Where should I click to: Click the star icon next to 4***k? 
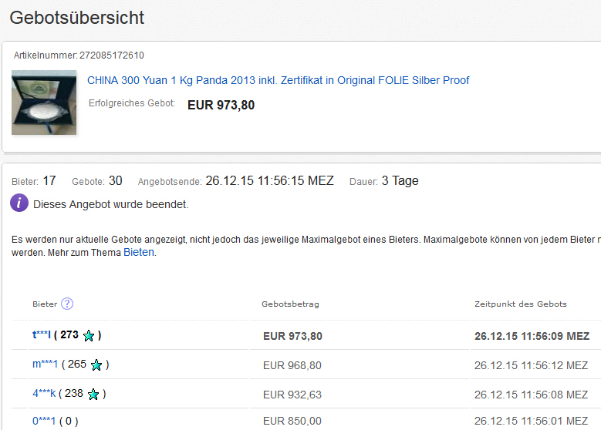(93, 395)
